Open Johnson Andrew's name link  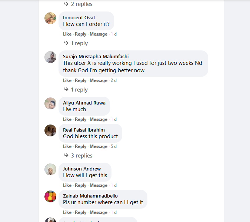82,169
